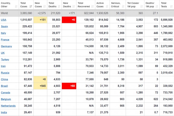The image size is (174, 116).
Task: Click the Total Tests sort arrows
Action: [x=172, y=6]
